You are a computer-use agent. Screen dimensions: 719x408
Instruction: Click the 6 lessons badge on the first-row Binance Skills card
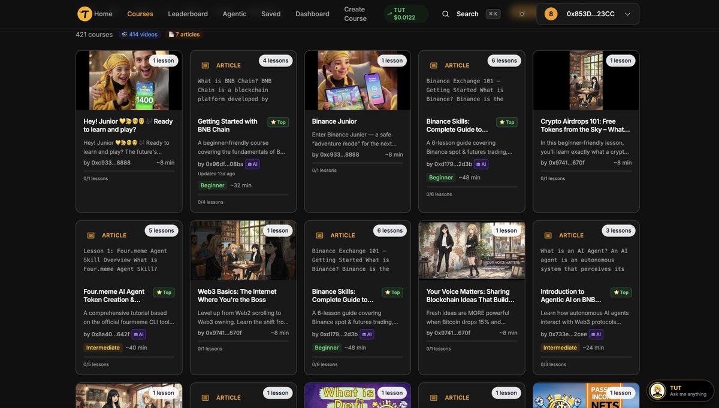click(504, 60)
